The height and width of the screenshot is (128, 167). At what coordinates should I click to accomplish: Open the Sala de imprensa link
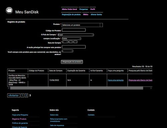point(57,125)
